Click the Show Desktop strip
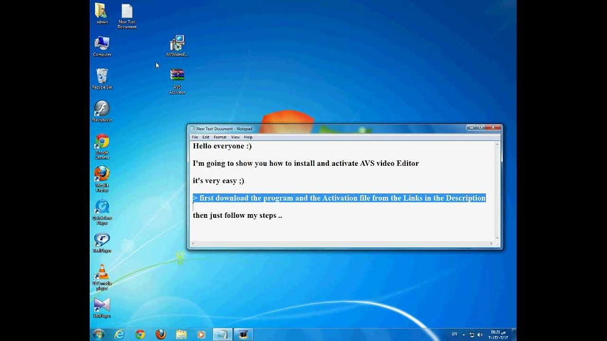This screenshot has height=341, width=607. (514, 334)
